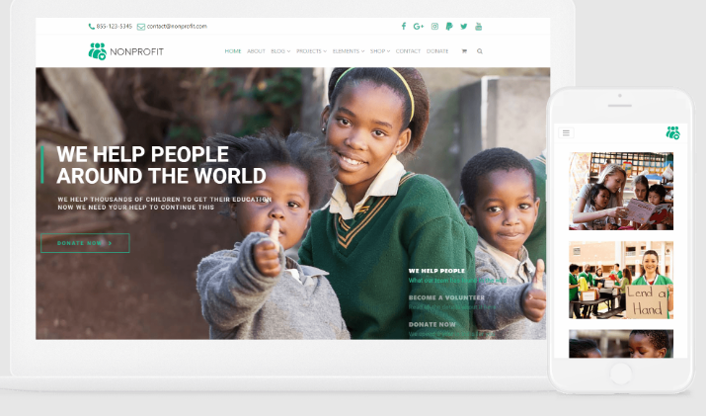Screen dimensions: 706x416
Task: Expand the Projects dropdown menu
Action: tap(312, 51)
